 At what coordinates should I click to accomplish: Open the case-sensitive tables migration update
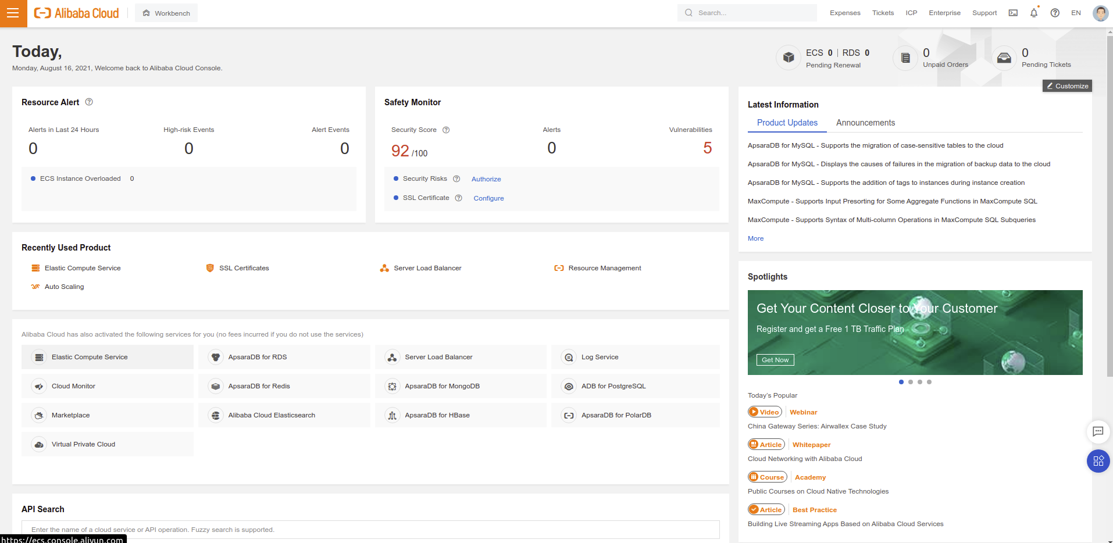click(x=875, y=145)
